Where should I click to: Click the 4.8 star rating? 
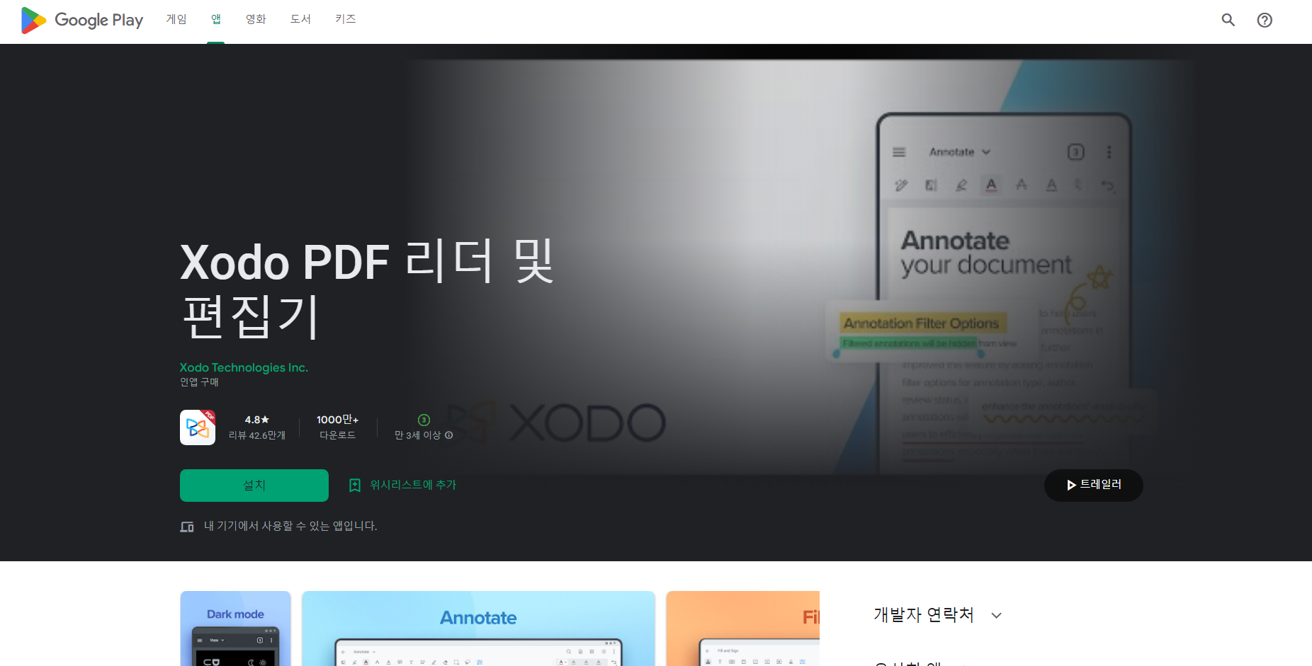256,419
